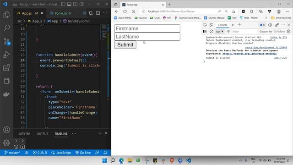Close the App.js tab

(42, 13)
